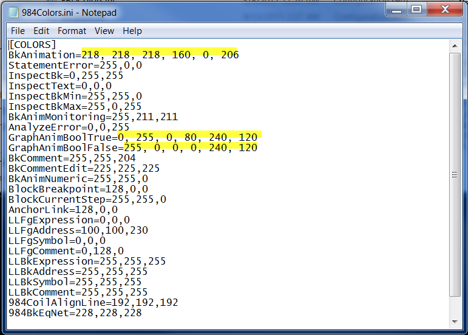
Task: Click the LLBkComment=255,255,255 line
Action: [78, 292]
